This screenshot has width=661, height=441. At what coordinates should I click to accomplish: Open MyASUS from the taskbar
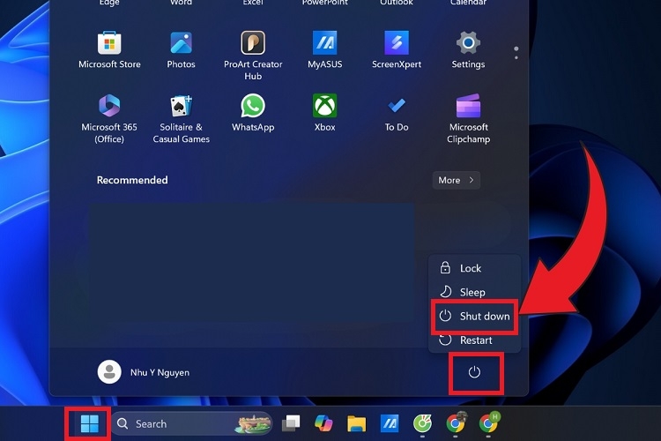(x=389, y=423)
